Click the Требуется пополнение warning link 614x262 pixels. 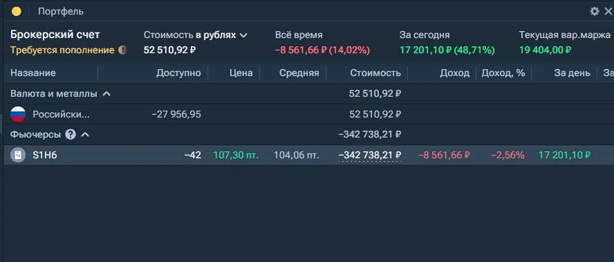62,50
